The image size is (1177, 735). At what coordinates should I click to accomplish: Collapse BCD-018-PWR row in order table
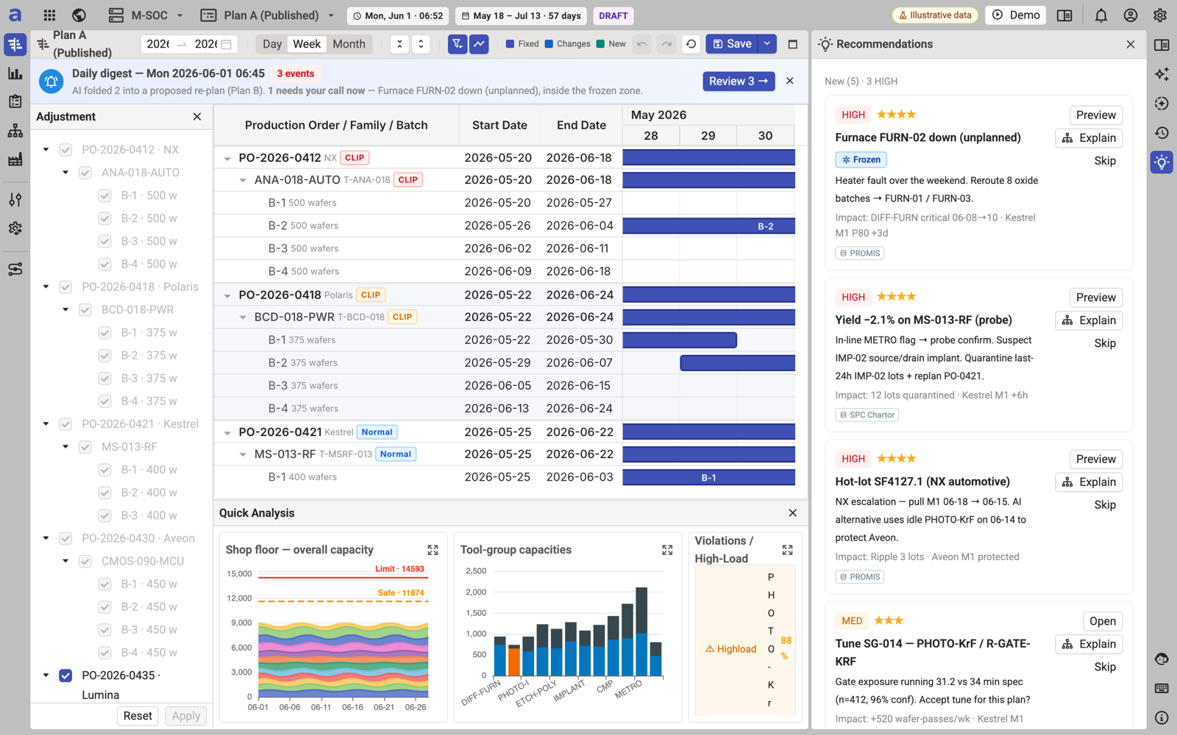click(243, 318)
